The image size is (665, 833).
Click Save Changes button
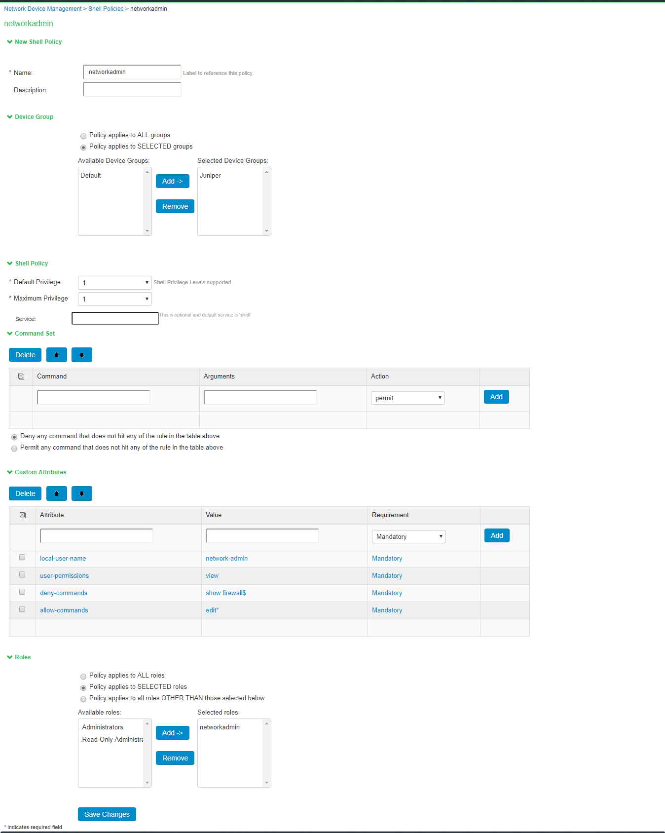coord(107,814)
